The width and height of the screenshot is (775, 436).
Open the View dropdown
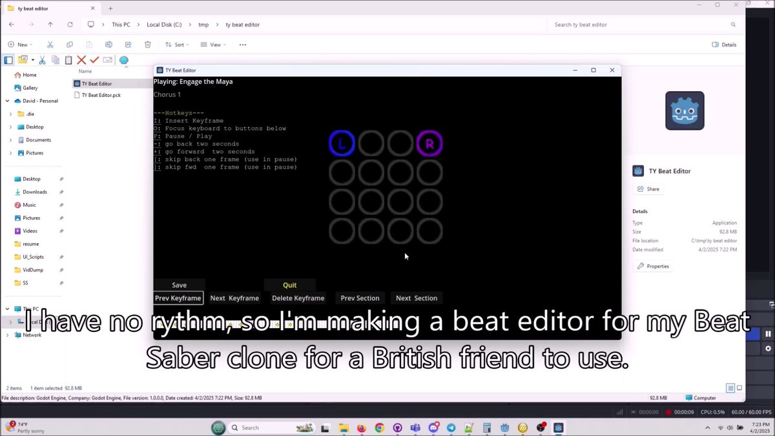[213, 44]
